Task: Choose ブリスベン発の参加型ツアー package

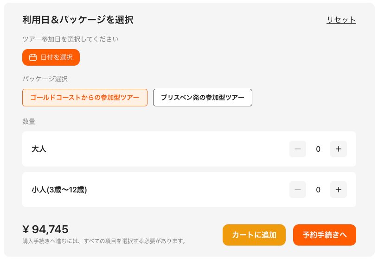Action: point(203,98)
